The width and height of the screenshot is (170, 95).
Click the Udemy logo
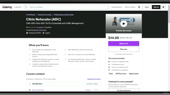coord(7,7)
